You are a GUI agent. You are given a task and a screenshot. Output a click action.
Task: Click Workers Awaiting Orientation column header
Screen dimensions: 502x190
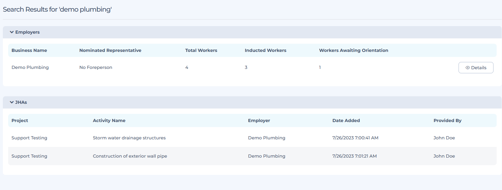(353, 50)
